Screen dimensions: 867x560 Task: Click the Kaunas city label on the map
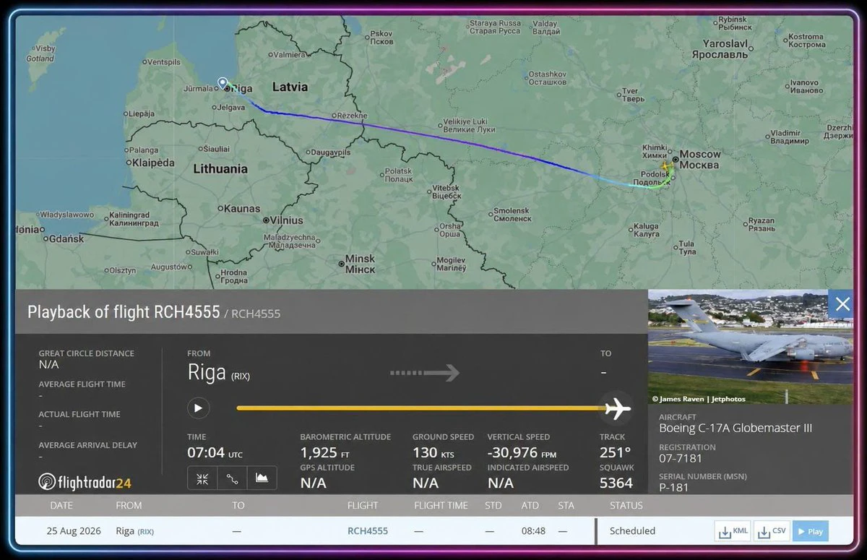click(242, 209)
